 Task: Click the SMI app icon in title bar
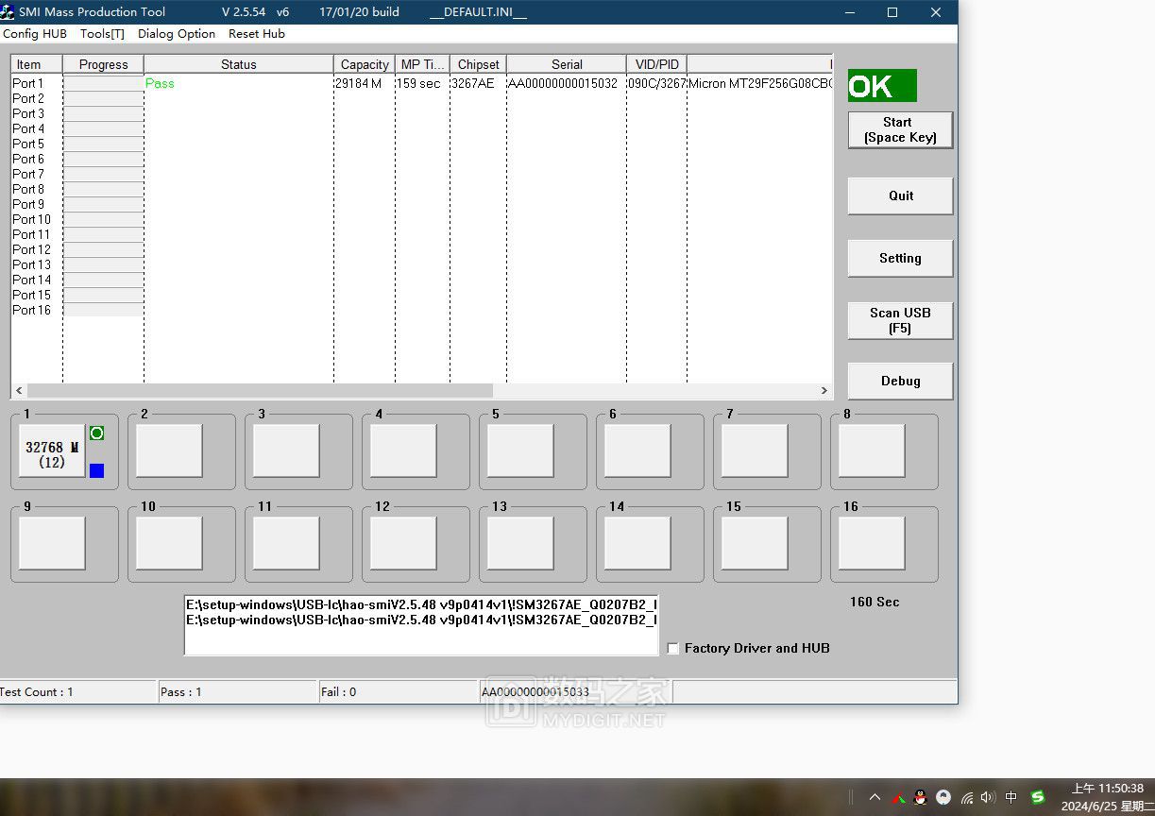(8, 12)
